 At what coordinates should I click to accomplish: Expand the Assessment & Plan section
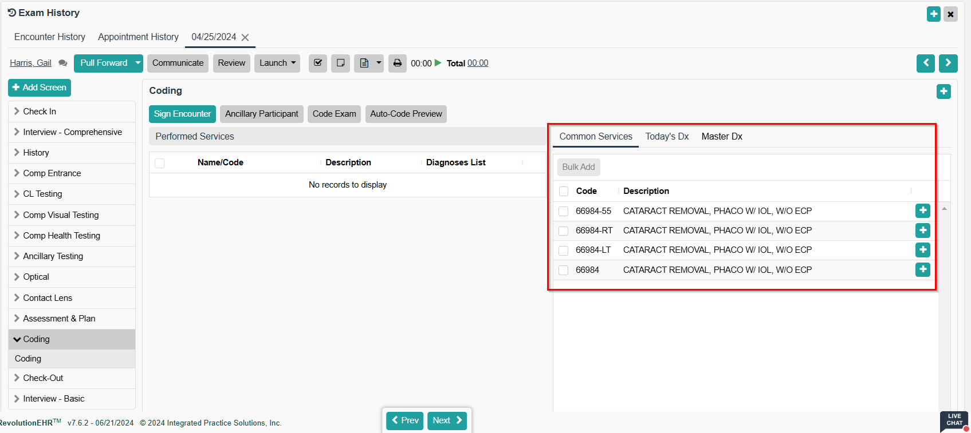[58, 319]
